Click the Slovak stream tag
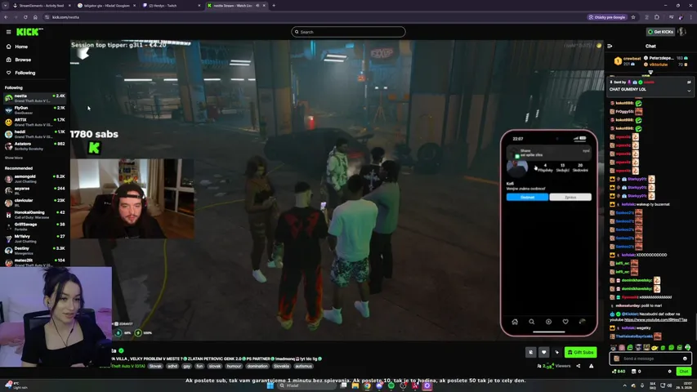 pos(155,366)
